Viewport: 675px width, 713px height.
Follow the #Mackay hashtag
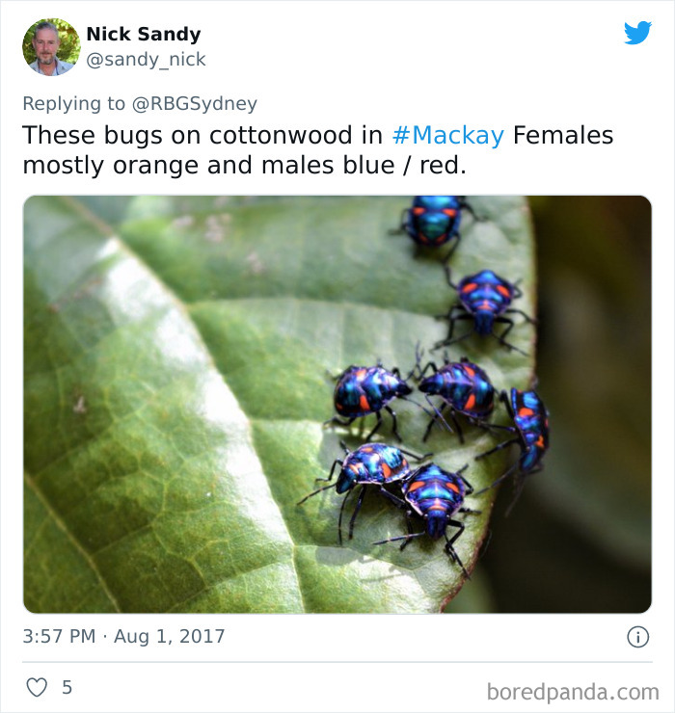(448, 135)
